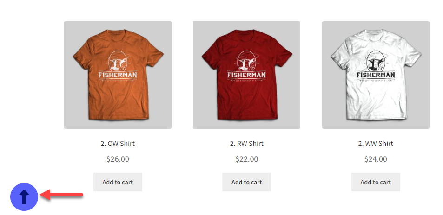Add the RW Shirt to cart
443x215 pixels.
tap(247, 182)
